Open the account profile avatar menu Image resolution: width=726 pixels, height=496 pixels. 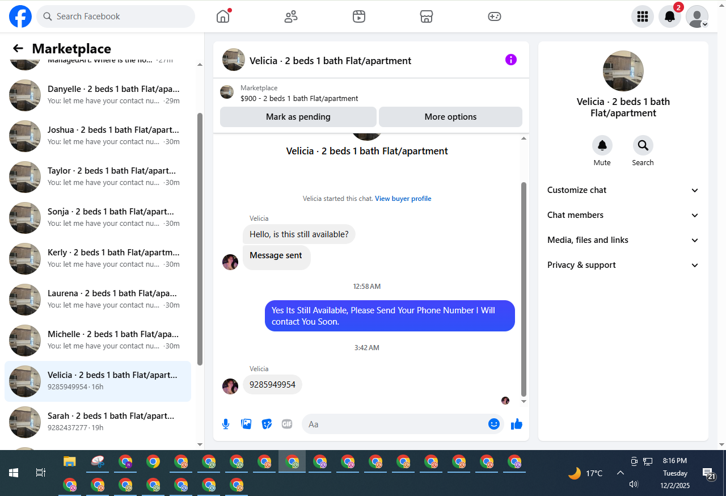click(x=697, y=16)
